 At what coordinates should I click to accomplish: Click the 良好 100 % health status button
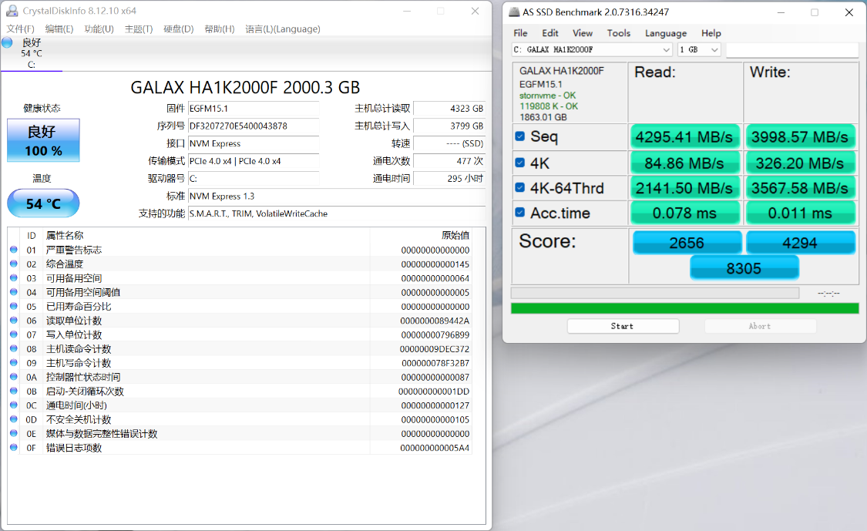[43, 140]
